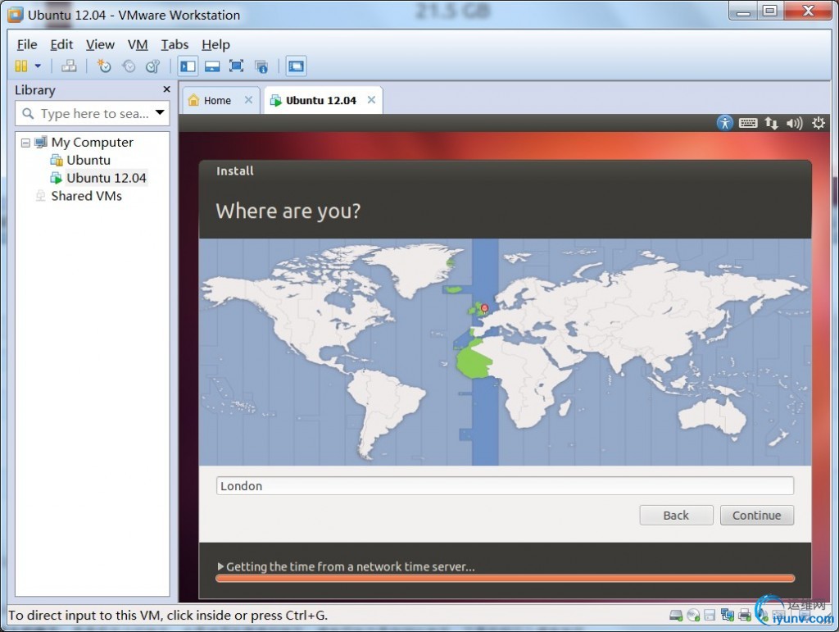
Task: Collapse the My Computer tree node
Action: click(x=25, y=143)
